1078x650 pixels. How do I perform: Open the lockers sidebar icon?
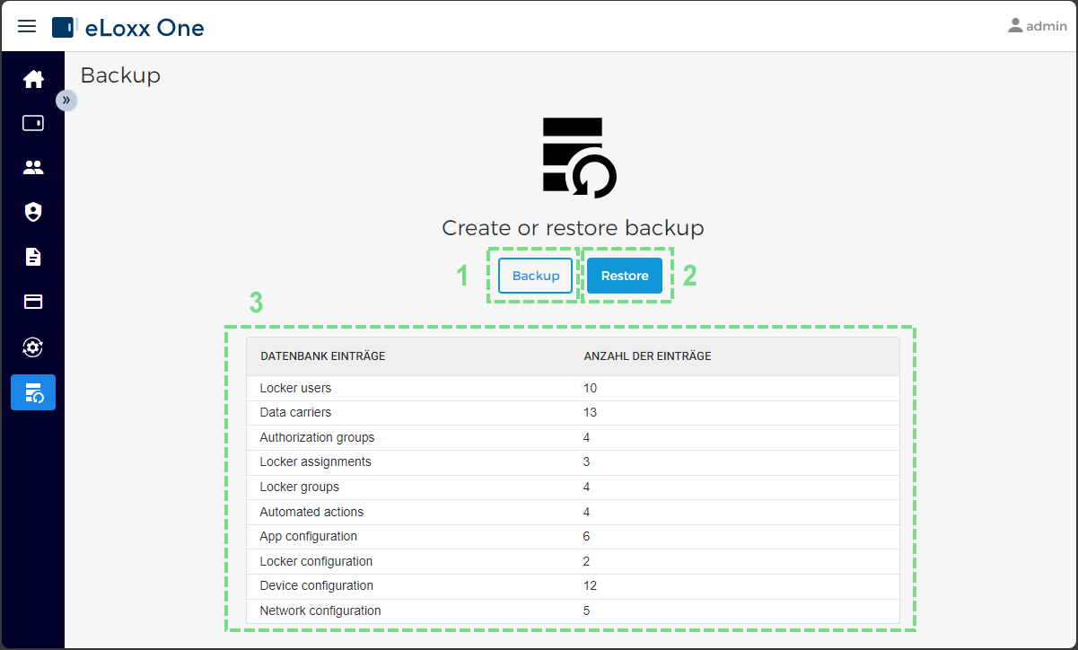click(x=33, y=123)
